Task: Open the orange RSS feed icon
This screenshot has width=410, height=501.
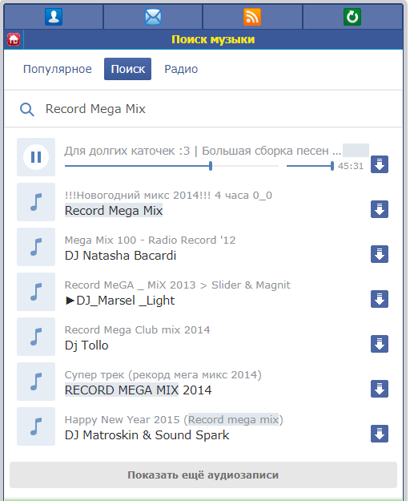Action: (252, 17)
